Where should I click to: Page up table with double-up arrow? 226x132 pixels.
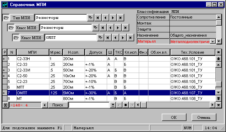[x=219, y=59]
